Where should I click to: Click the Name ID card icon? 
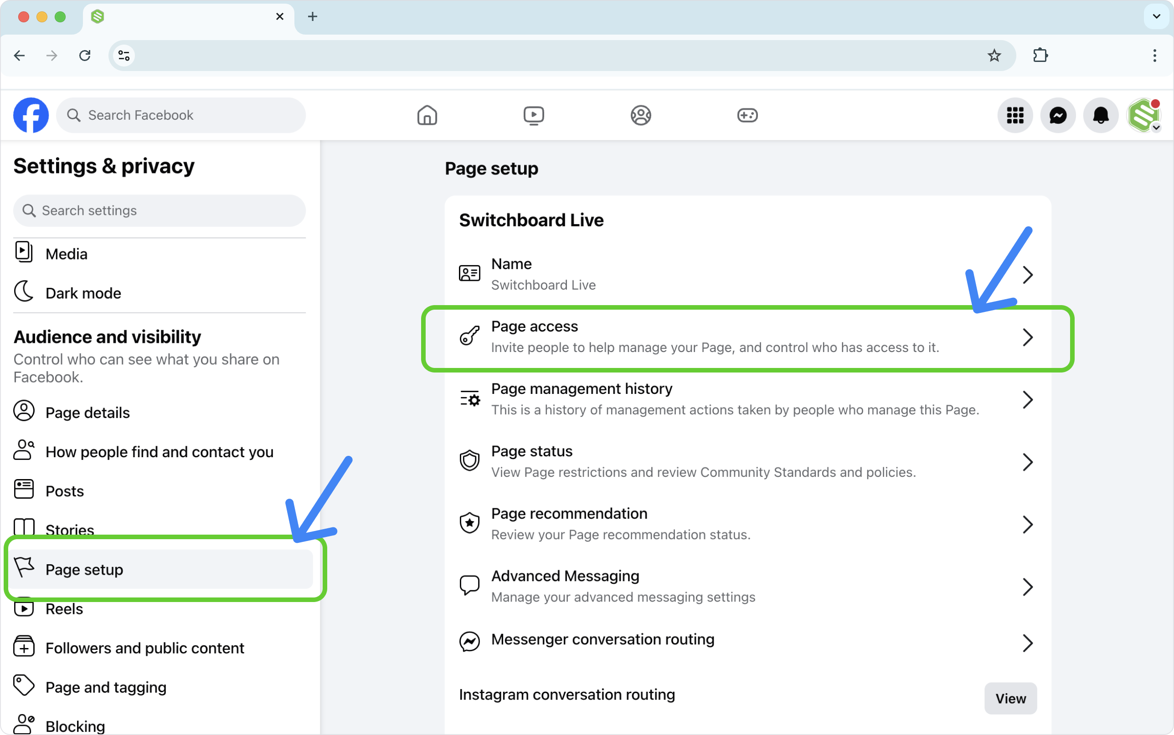(469, 274)
